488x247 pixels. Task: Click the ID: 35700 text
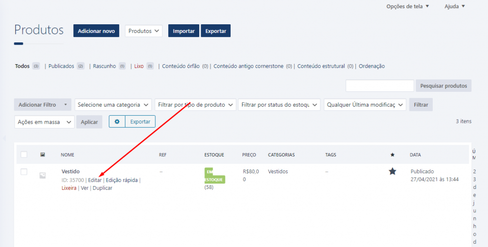[x=73, y=180]
